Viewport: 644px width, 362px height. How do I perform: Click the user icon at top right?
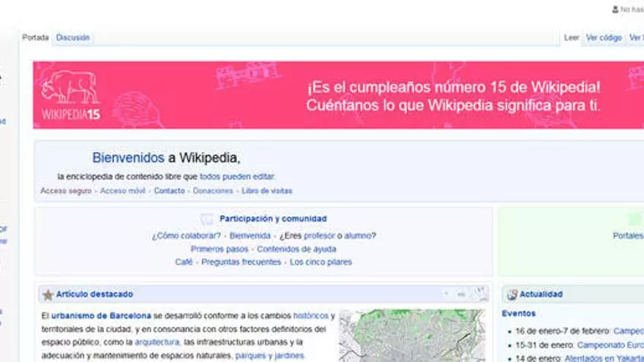coord(615,10)
